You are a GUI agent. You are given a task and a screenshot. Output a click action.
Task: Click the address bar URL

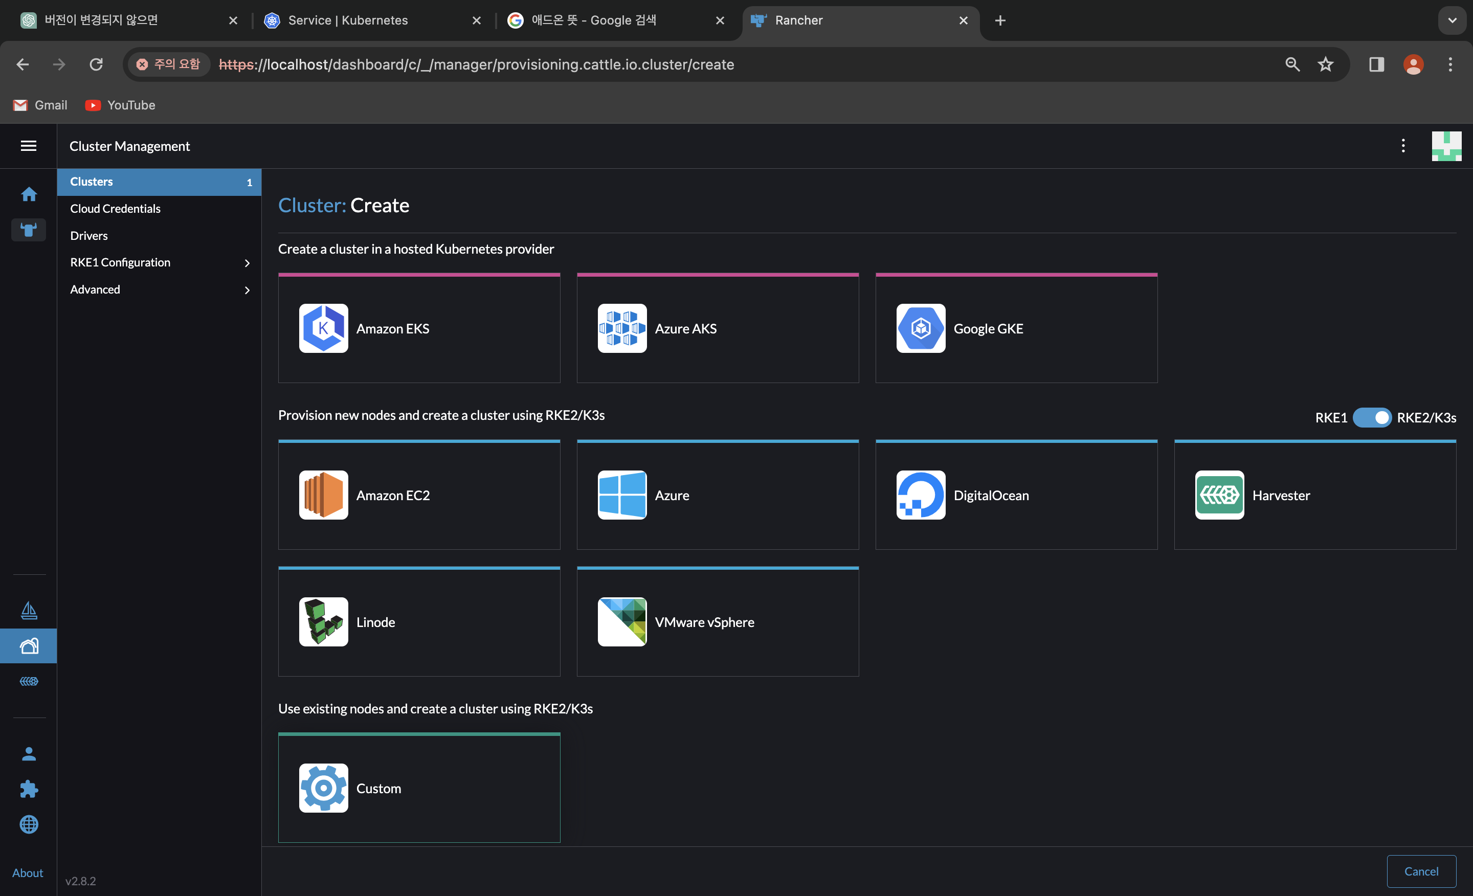pyautogui.click(x=477, y=64)
